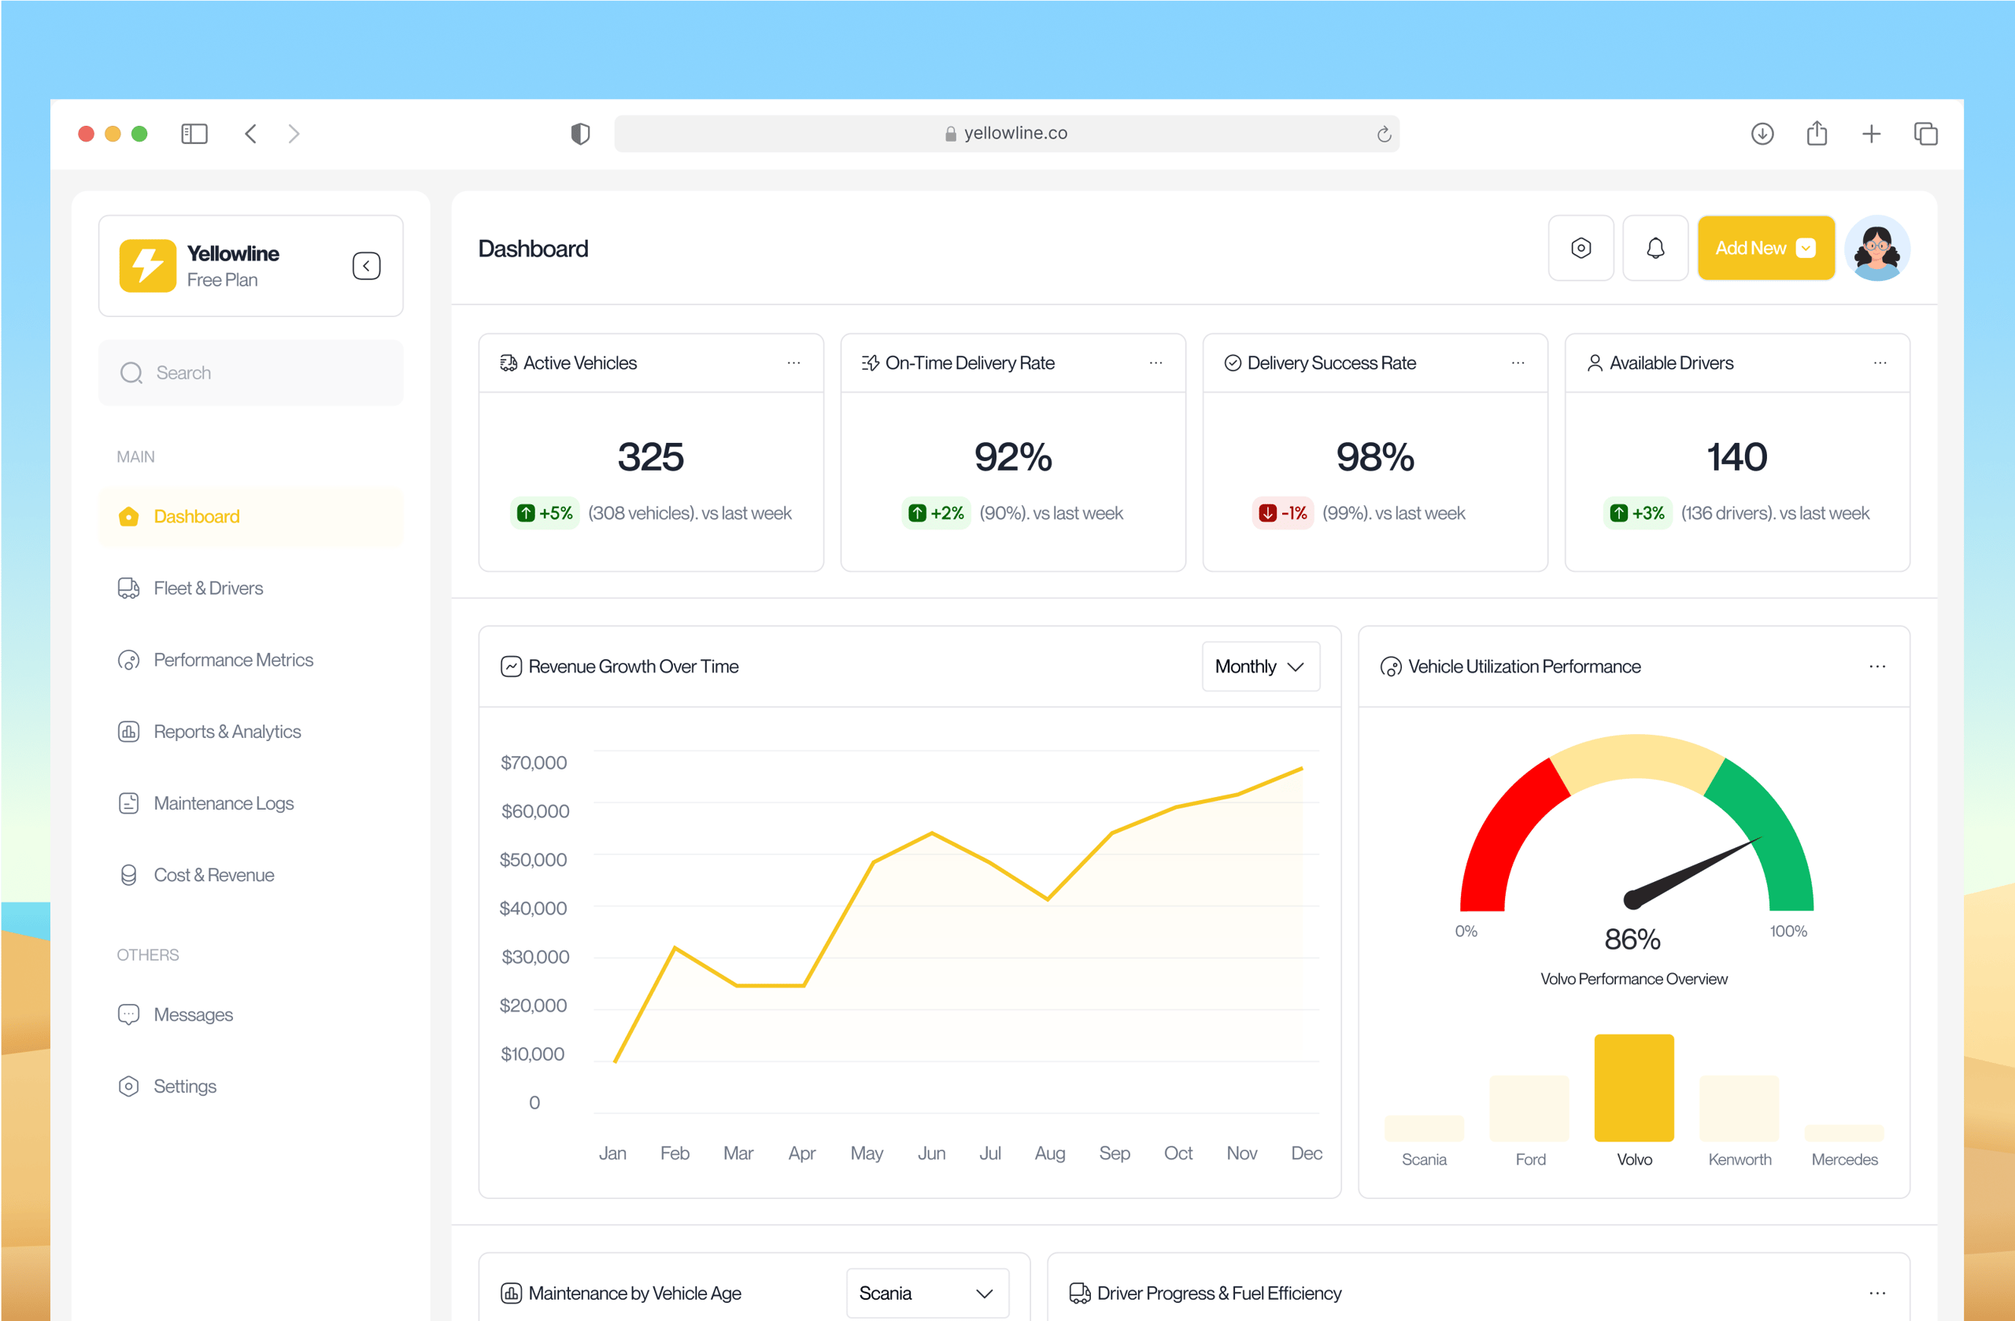Image resolution: width=2015 pixels, height=1321 pixels.
Task: Show browser tab overview
Action: click(1925, 134)
